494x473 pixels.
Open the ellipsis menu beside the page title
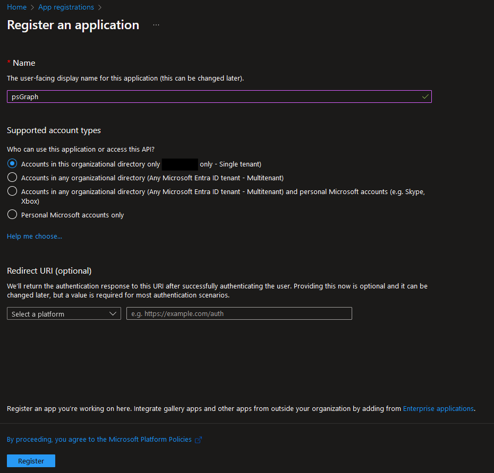coord(156,24)
